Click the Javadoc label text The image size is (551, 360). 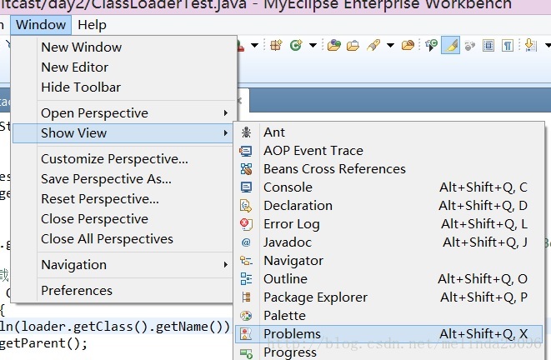(x=288, y=242)
